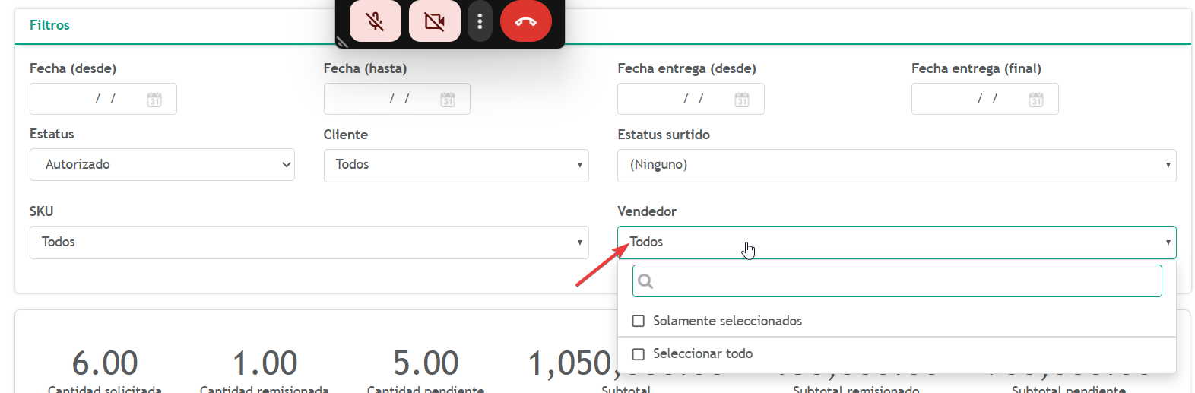Click the Fecha entrega (final) date input
1195x393 pixels.
(x=985, y=99)
